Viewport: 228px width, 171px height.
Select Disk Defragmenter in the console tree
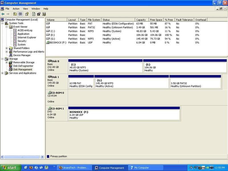click(x=24, y=66)
